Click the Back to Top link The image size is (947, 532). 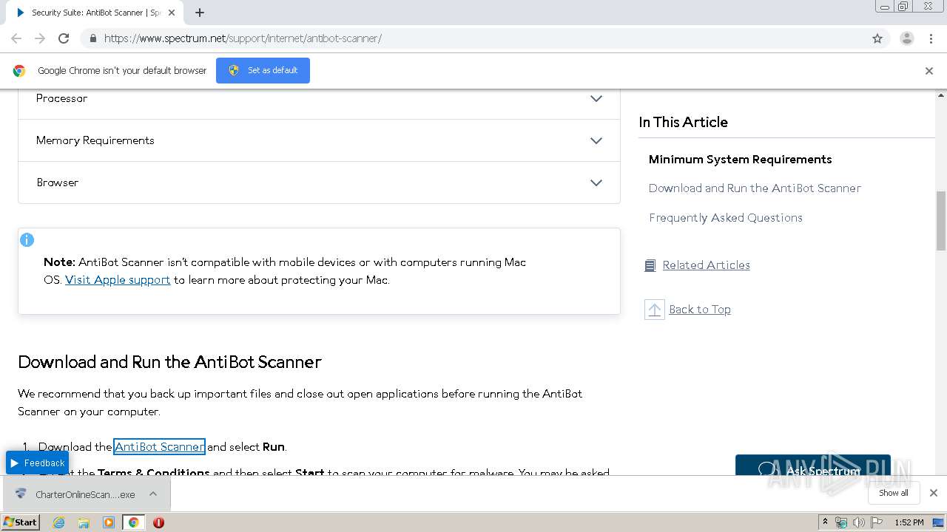(699, 310)
